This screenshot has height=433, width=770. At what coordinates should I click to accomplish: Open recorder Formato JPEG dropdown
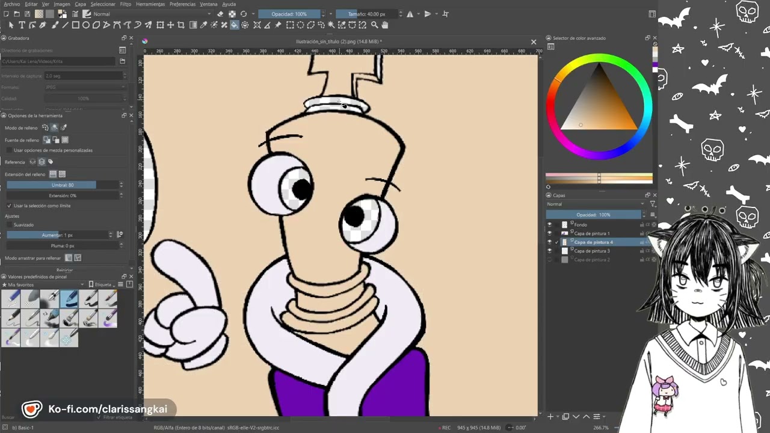click(85, 87)
